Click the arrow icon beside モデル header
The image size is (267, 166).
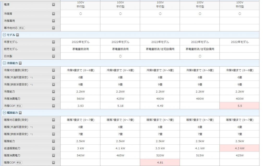point(17,35)
